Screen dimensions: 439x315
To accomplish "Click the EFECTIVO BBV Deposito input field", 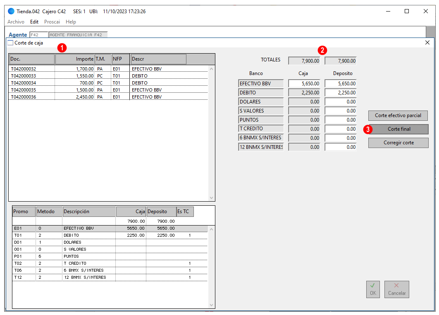I will [341, 84].
